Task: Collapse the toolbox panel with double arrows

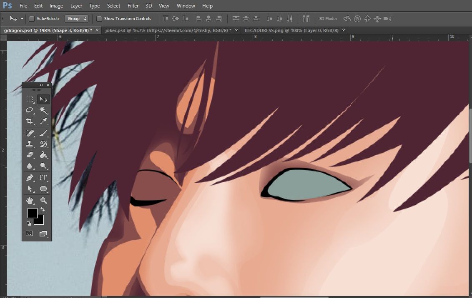Action: (41, 85)
